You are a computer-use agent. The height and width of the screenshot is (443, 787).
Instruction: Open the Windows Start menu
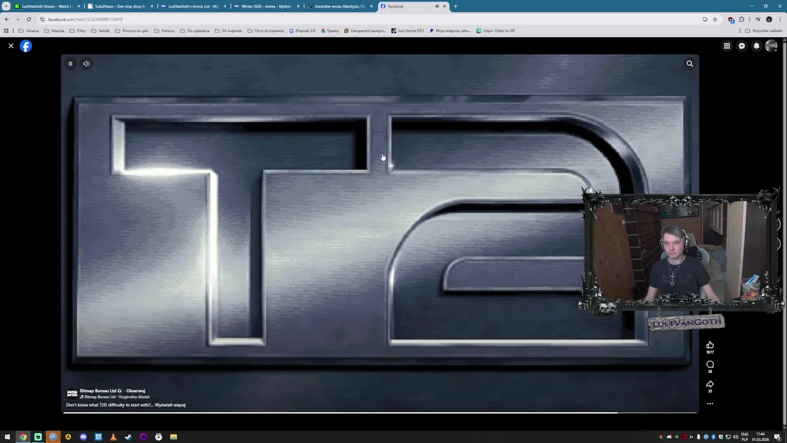(x=7, y=437)
